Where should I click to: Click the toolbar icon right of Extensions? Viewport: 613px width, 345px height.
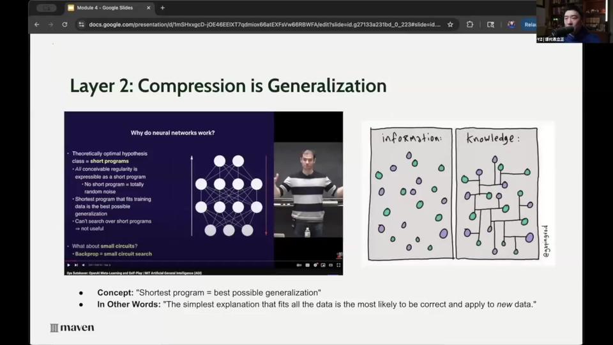[x=490, y=24]
